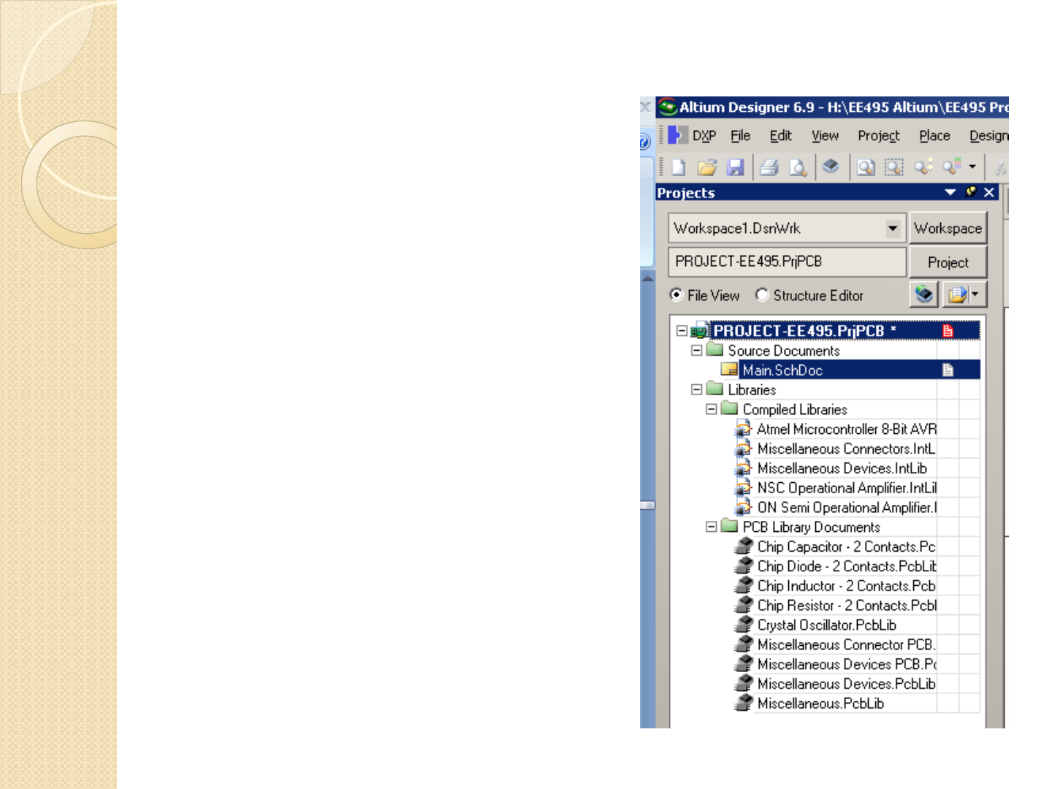The width and height of the screenshot is (1052, 789).
Task: Open the Project menu in the menu bar
Action: [878, 136]
